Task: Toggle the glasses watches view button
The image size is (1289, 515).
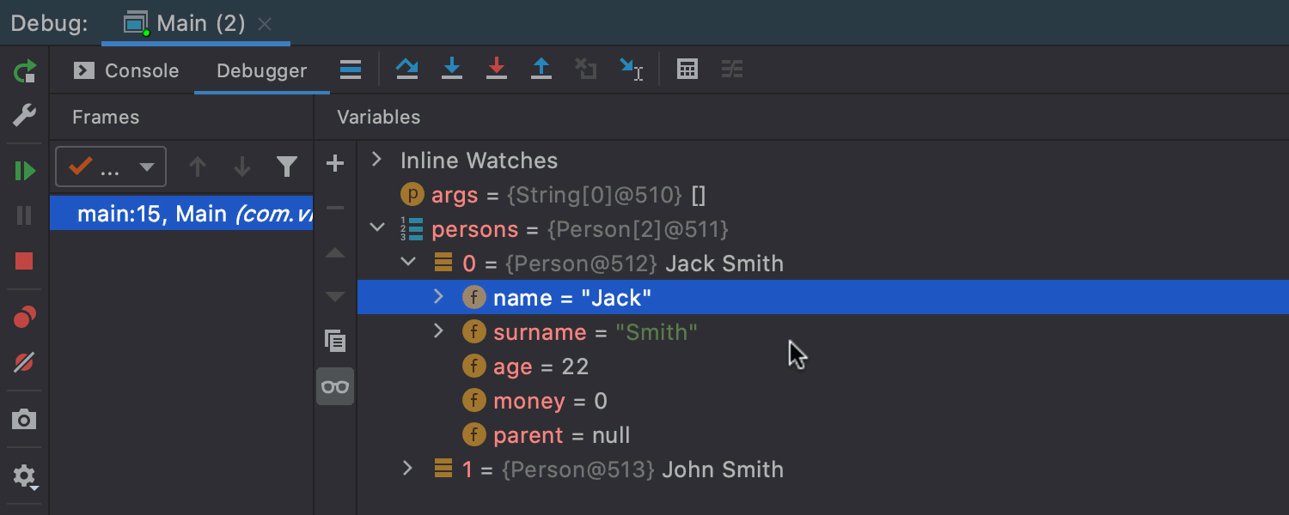Action: click(335, 386)
